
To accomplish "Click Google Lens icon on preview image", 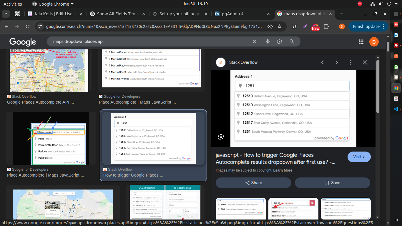I will pos(221,137).
